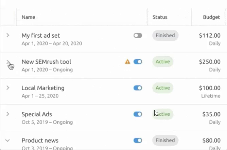Open the Special Ads campaign name

click(37, 114)
